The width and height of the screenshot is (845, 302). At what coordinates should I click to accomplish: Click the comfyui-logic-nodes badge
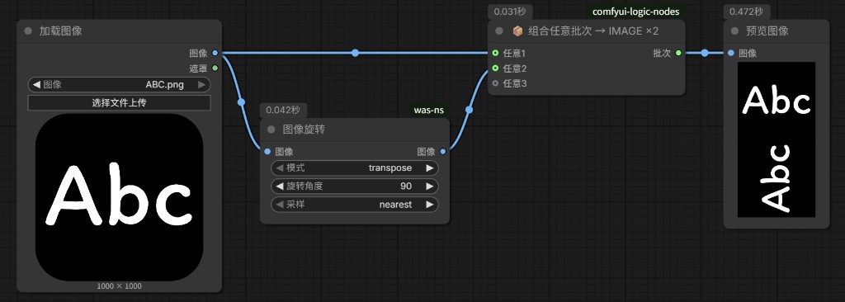[x=636, y=12]
